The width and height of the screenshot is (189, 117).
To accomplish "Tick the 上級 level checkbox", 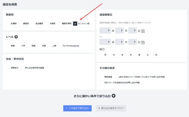I will pyautogui.click(x=49, y=46).
